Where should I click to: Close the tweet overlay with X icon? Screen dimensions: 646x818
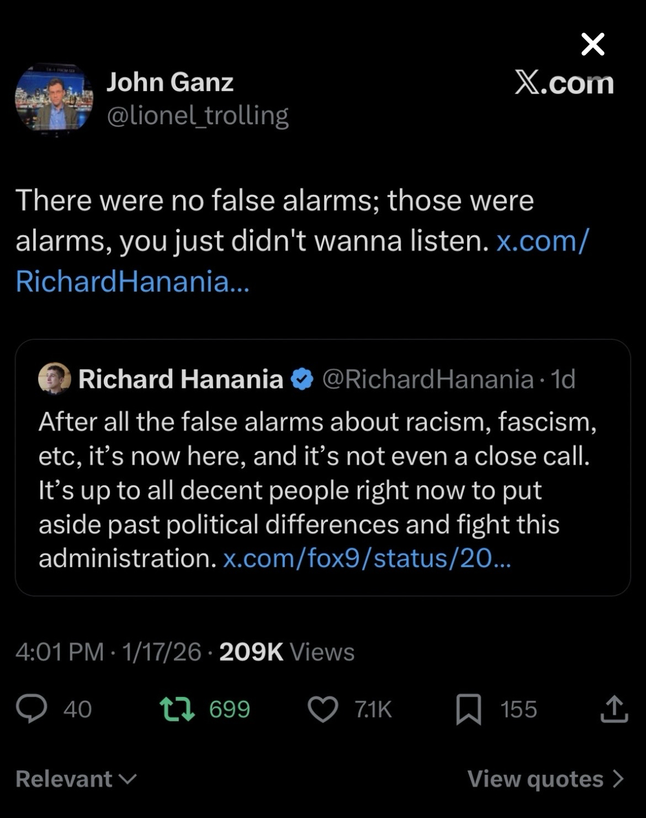593,44
